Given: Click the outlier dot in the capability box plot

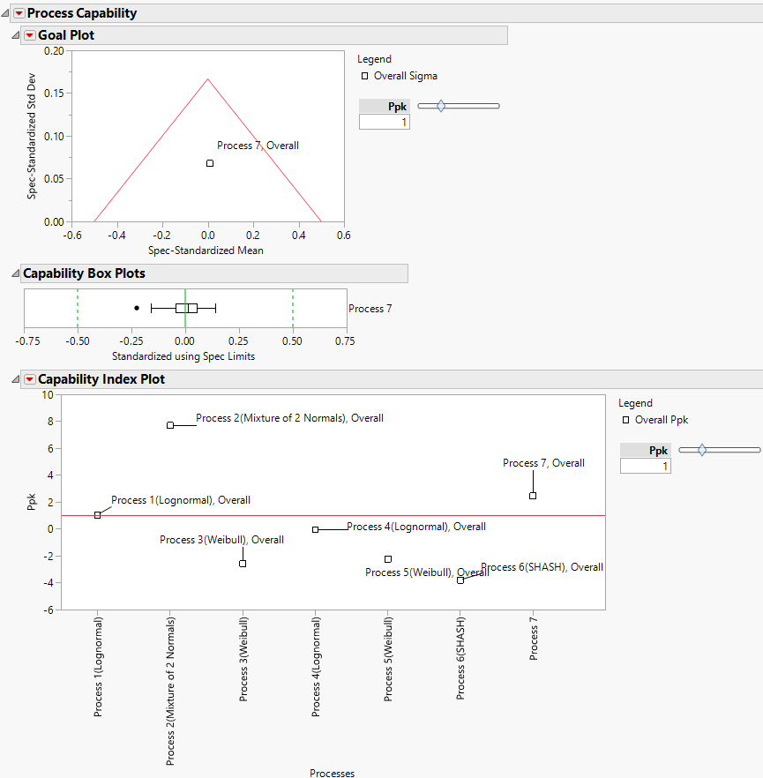Looking at the screenshot, I should [136, 307].
